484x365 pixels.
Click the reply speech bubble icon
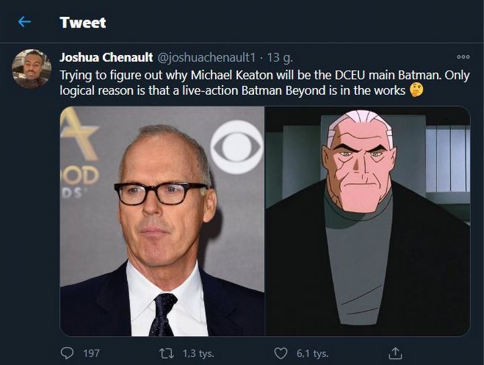click(x=67, y=352)
